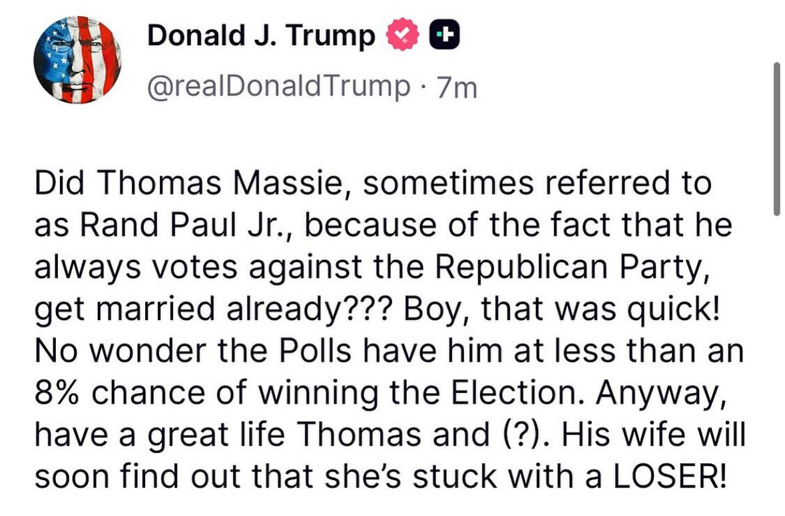Click the vertical scrollbar thumb

776,138
